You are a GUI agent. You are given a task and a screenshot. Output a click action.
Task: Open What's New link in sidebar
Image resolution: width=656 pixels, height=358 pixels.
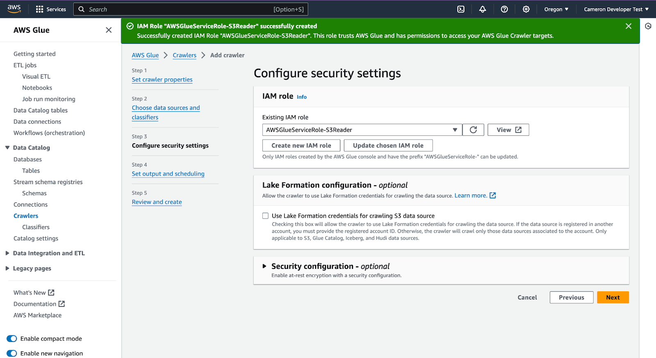30,293
